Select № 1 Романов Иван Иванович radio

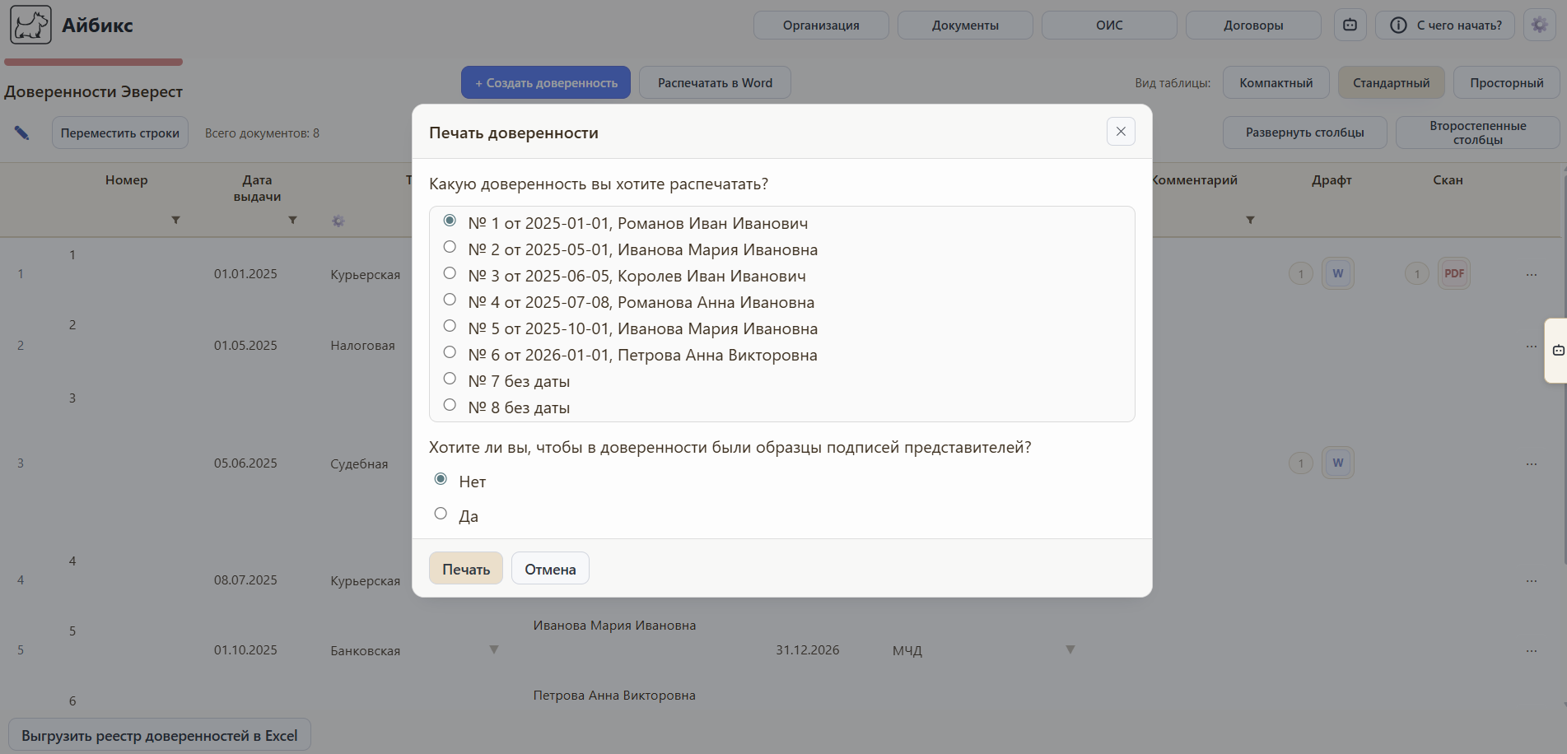click(450, 221)
